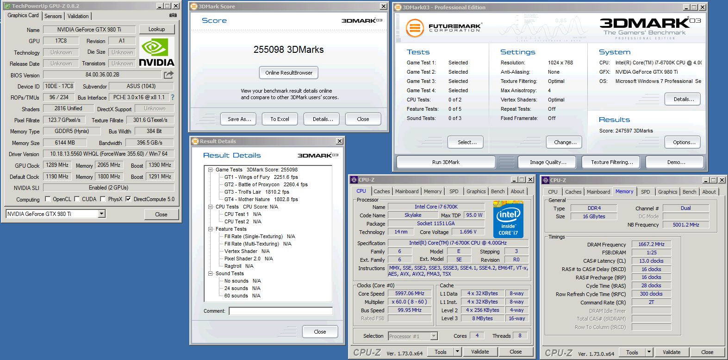
Task: Collapse the Game Tests tree node
Action: [x=210, y=170]
